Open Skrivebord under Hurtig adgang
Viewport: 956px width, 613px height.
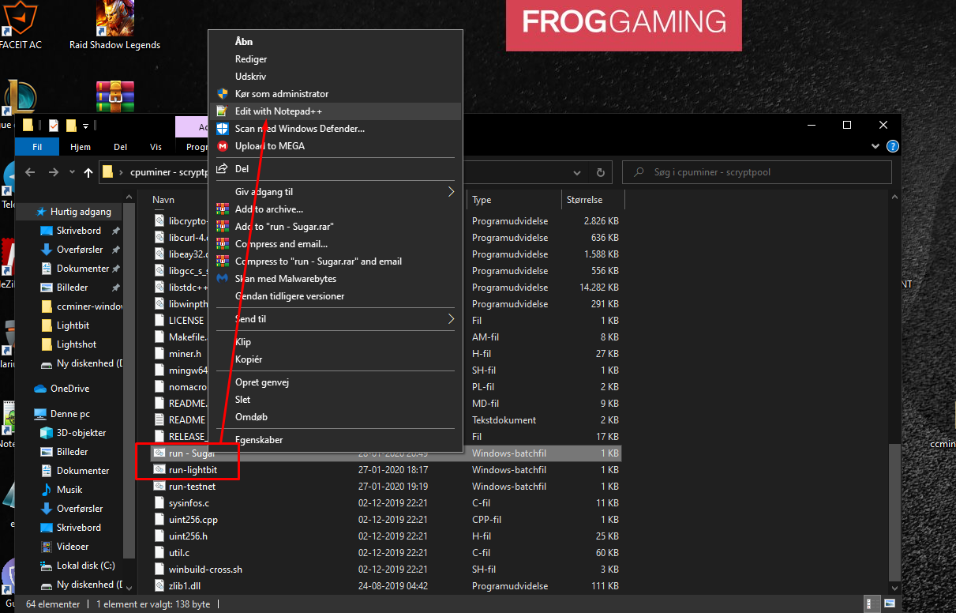[78, 231]
